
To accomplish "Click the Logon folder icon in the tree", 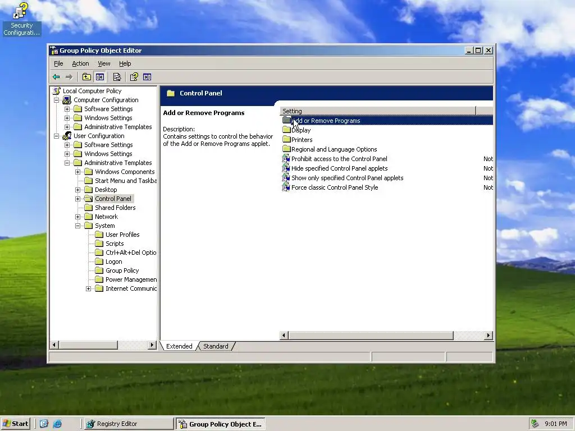I will tap(99, 262).
